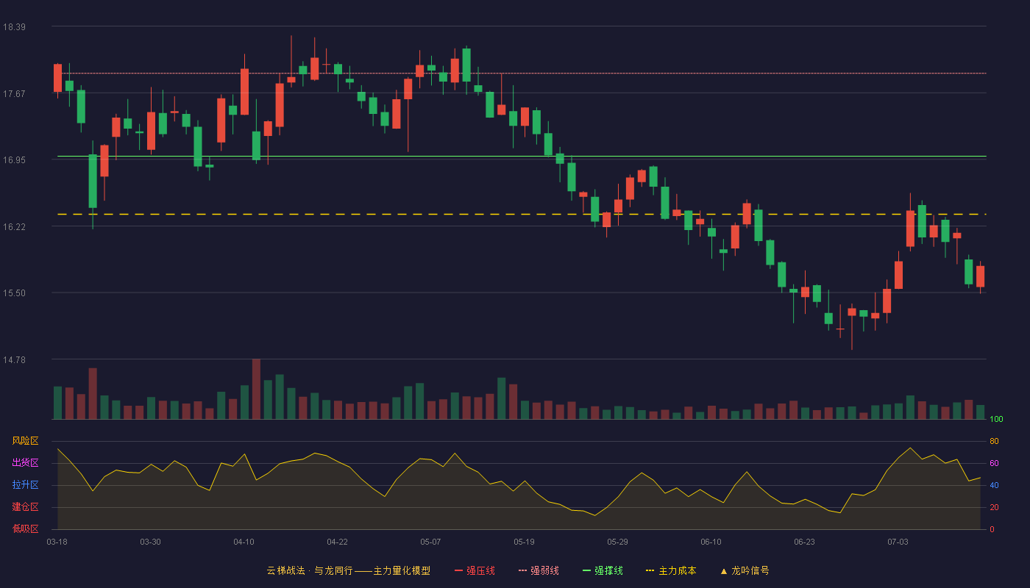This screenshot has height=588, width=1030.
Task: Click the 04-10 date label
Action: click(244, 542)
